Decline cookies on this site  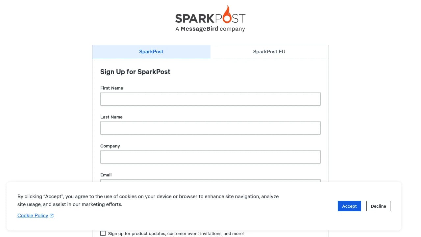378,206
